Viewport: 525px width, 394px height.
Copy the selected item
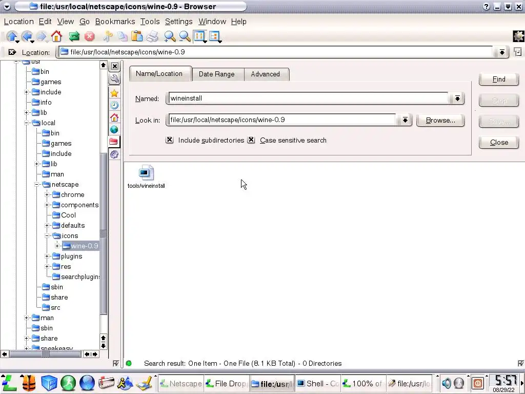[x=122, y=36]
